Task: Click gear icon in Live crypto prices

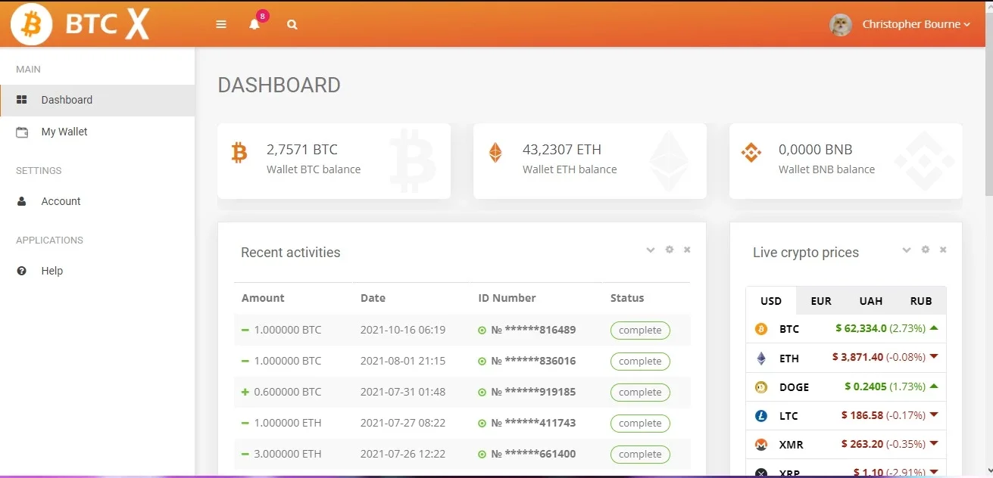Action: 926,250
